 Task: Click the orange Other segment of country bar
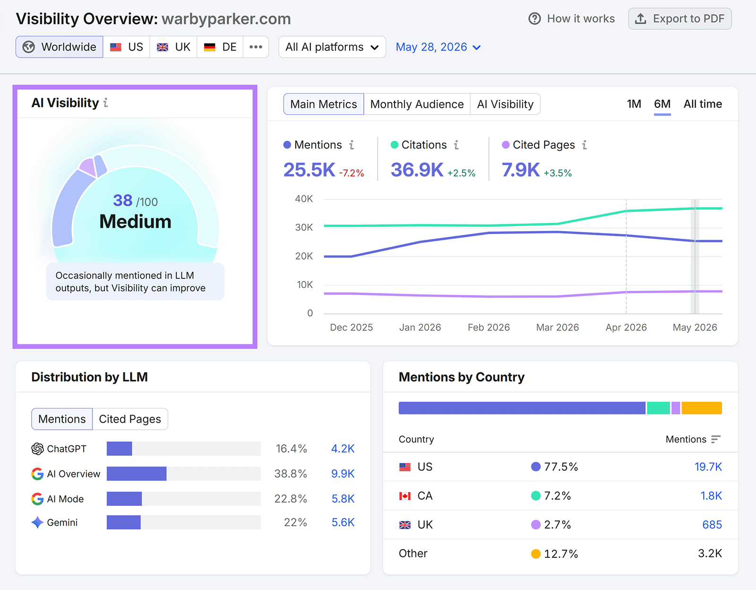(x=702, y=408)
